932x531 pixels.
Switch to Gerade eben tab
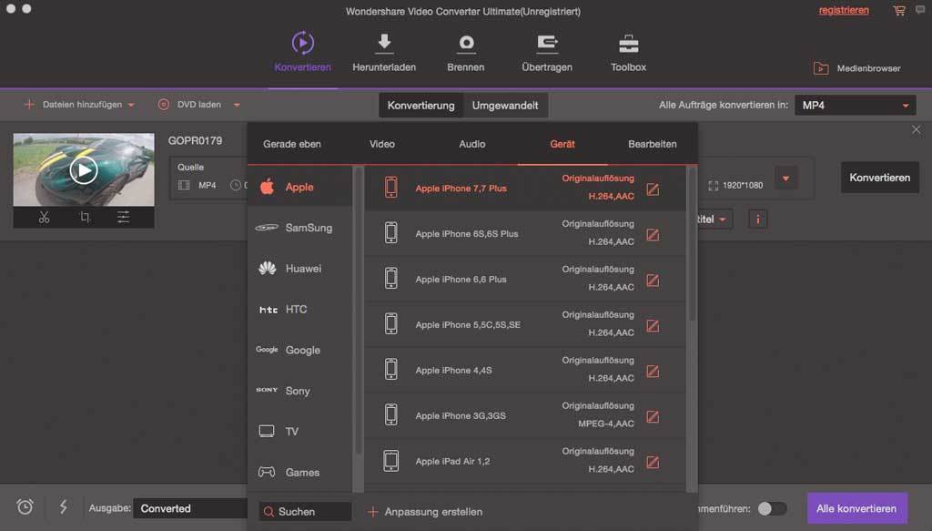pyautogui.click(x=292, y=144)
